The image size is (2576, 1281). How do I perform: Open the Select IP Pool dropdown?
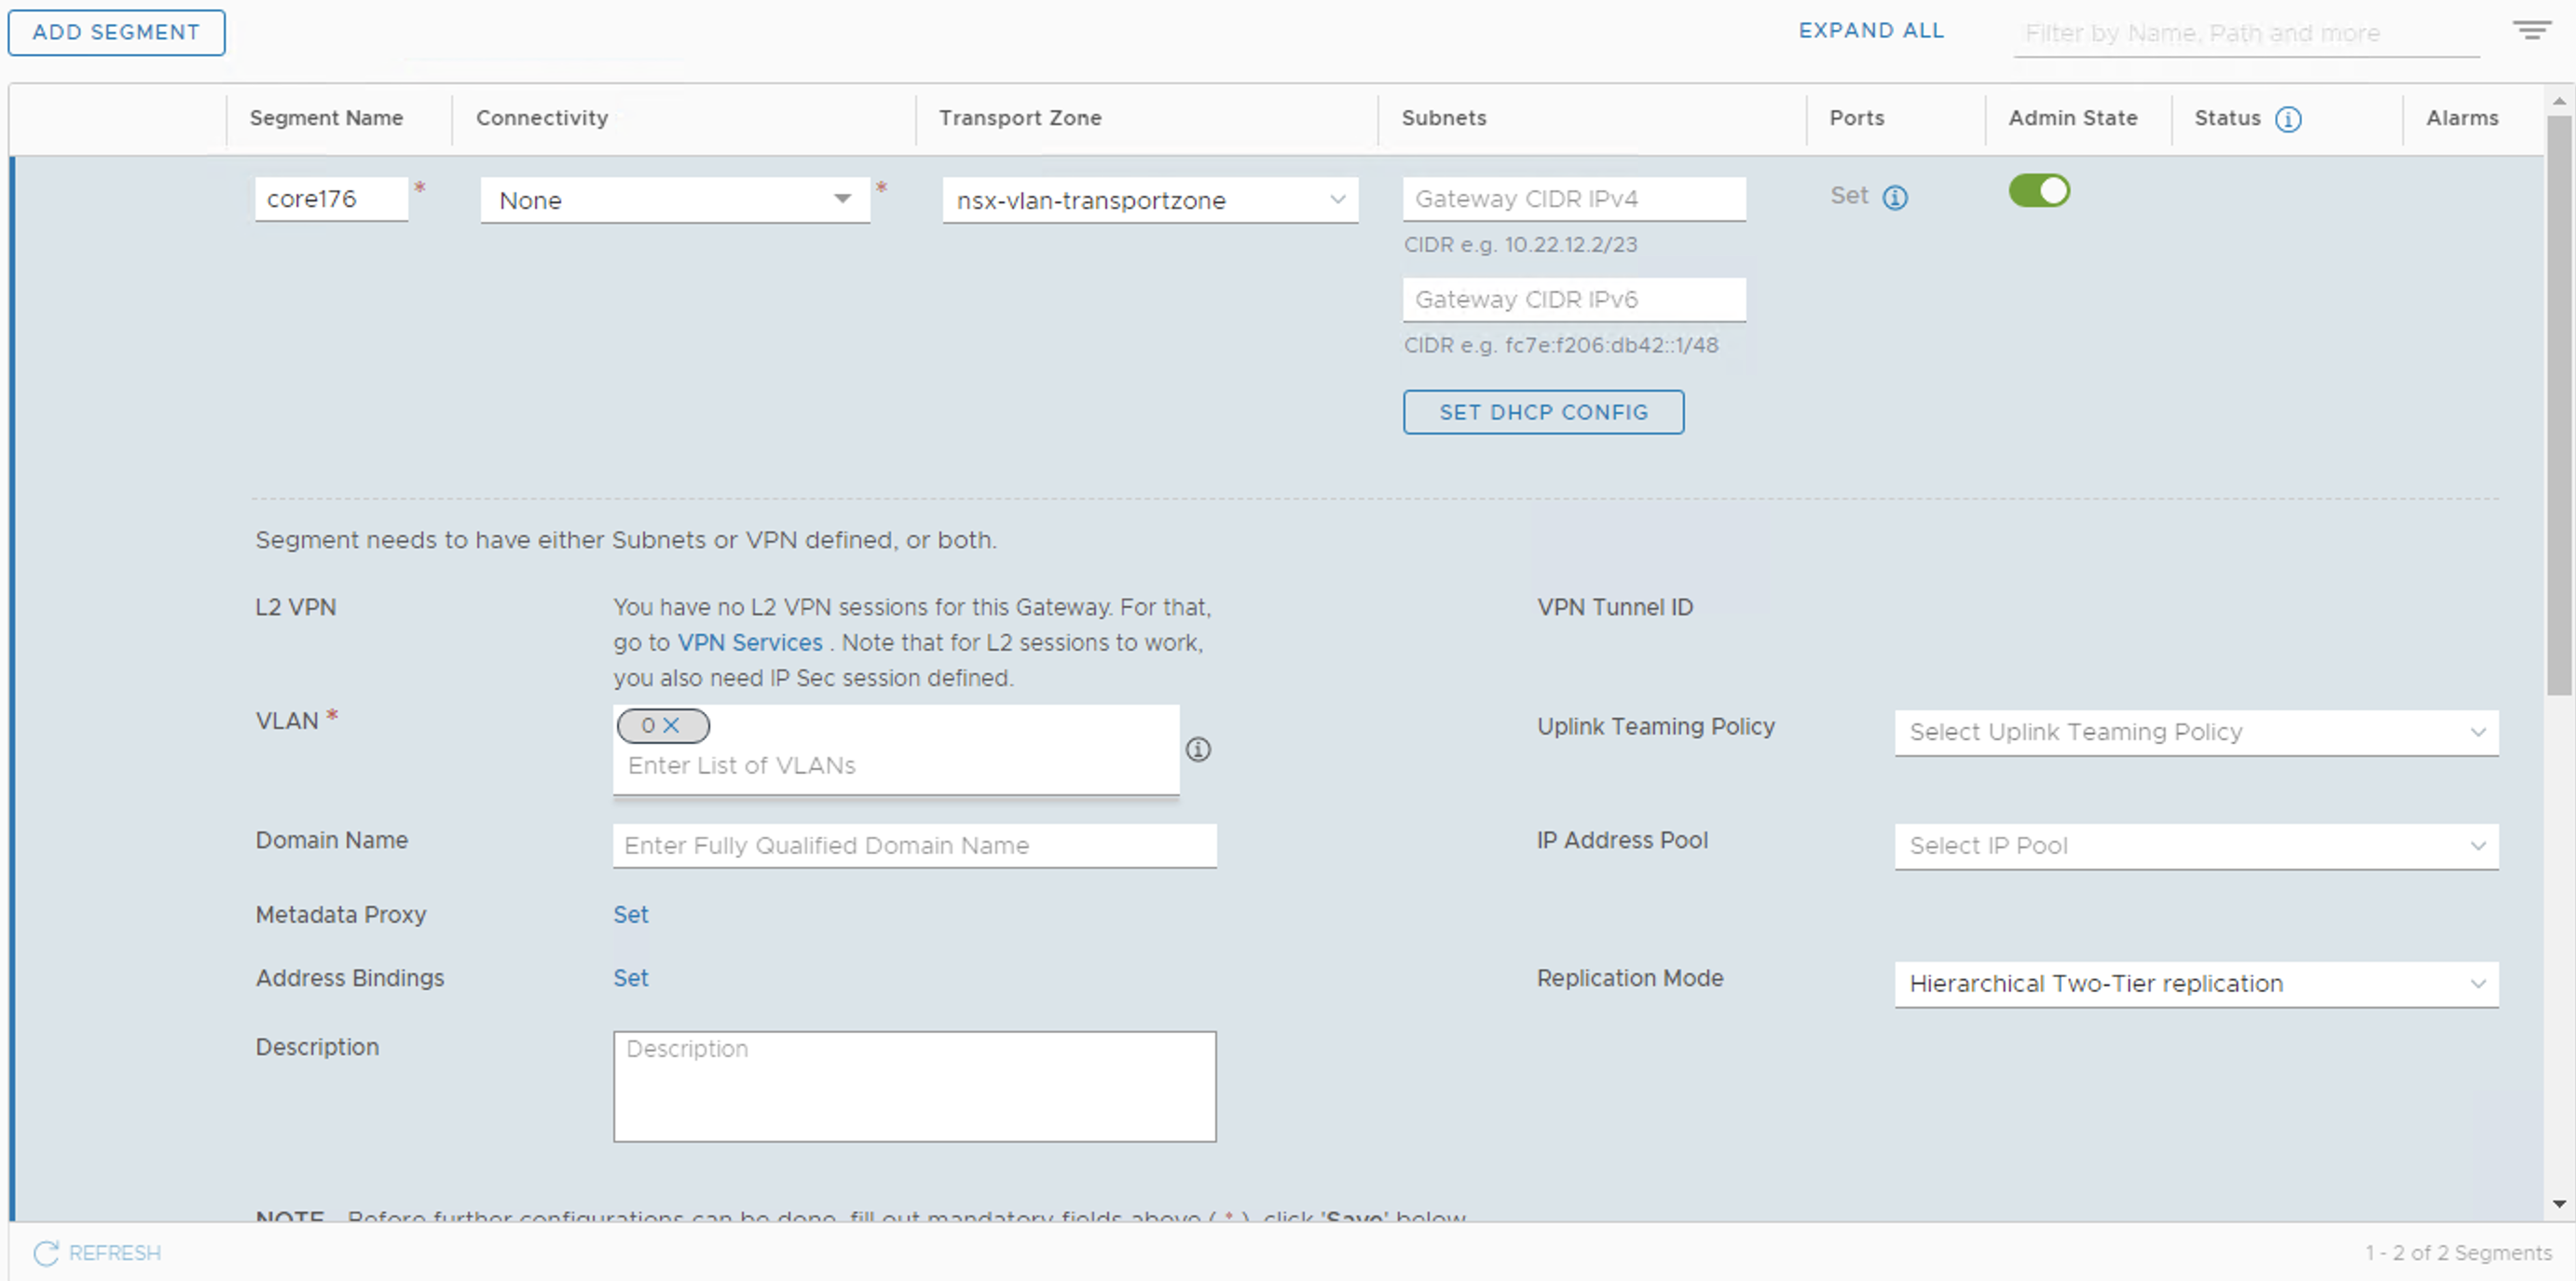(2195, 845)
